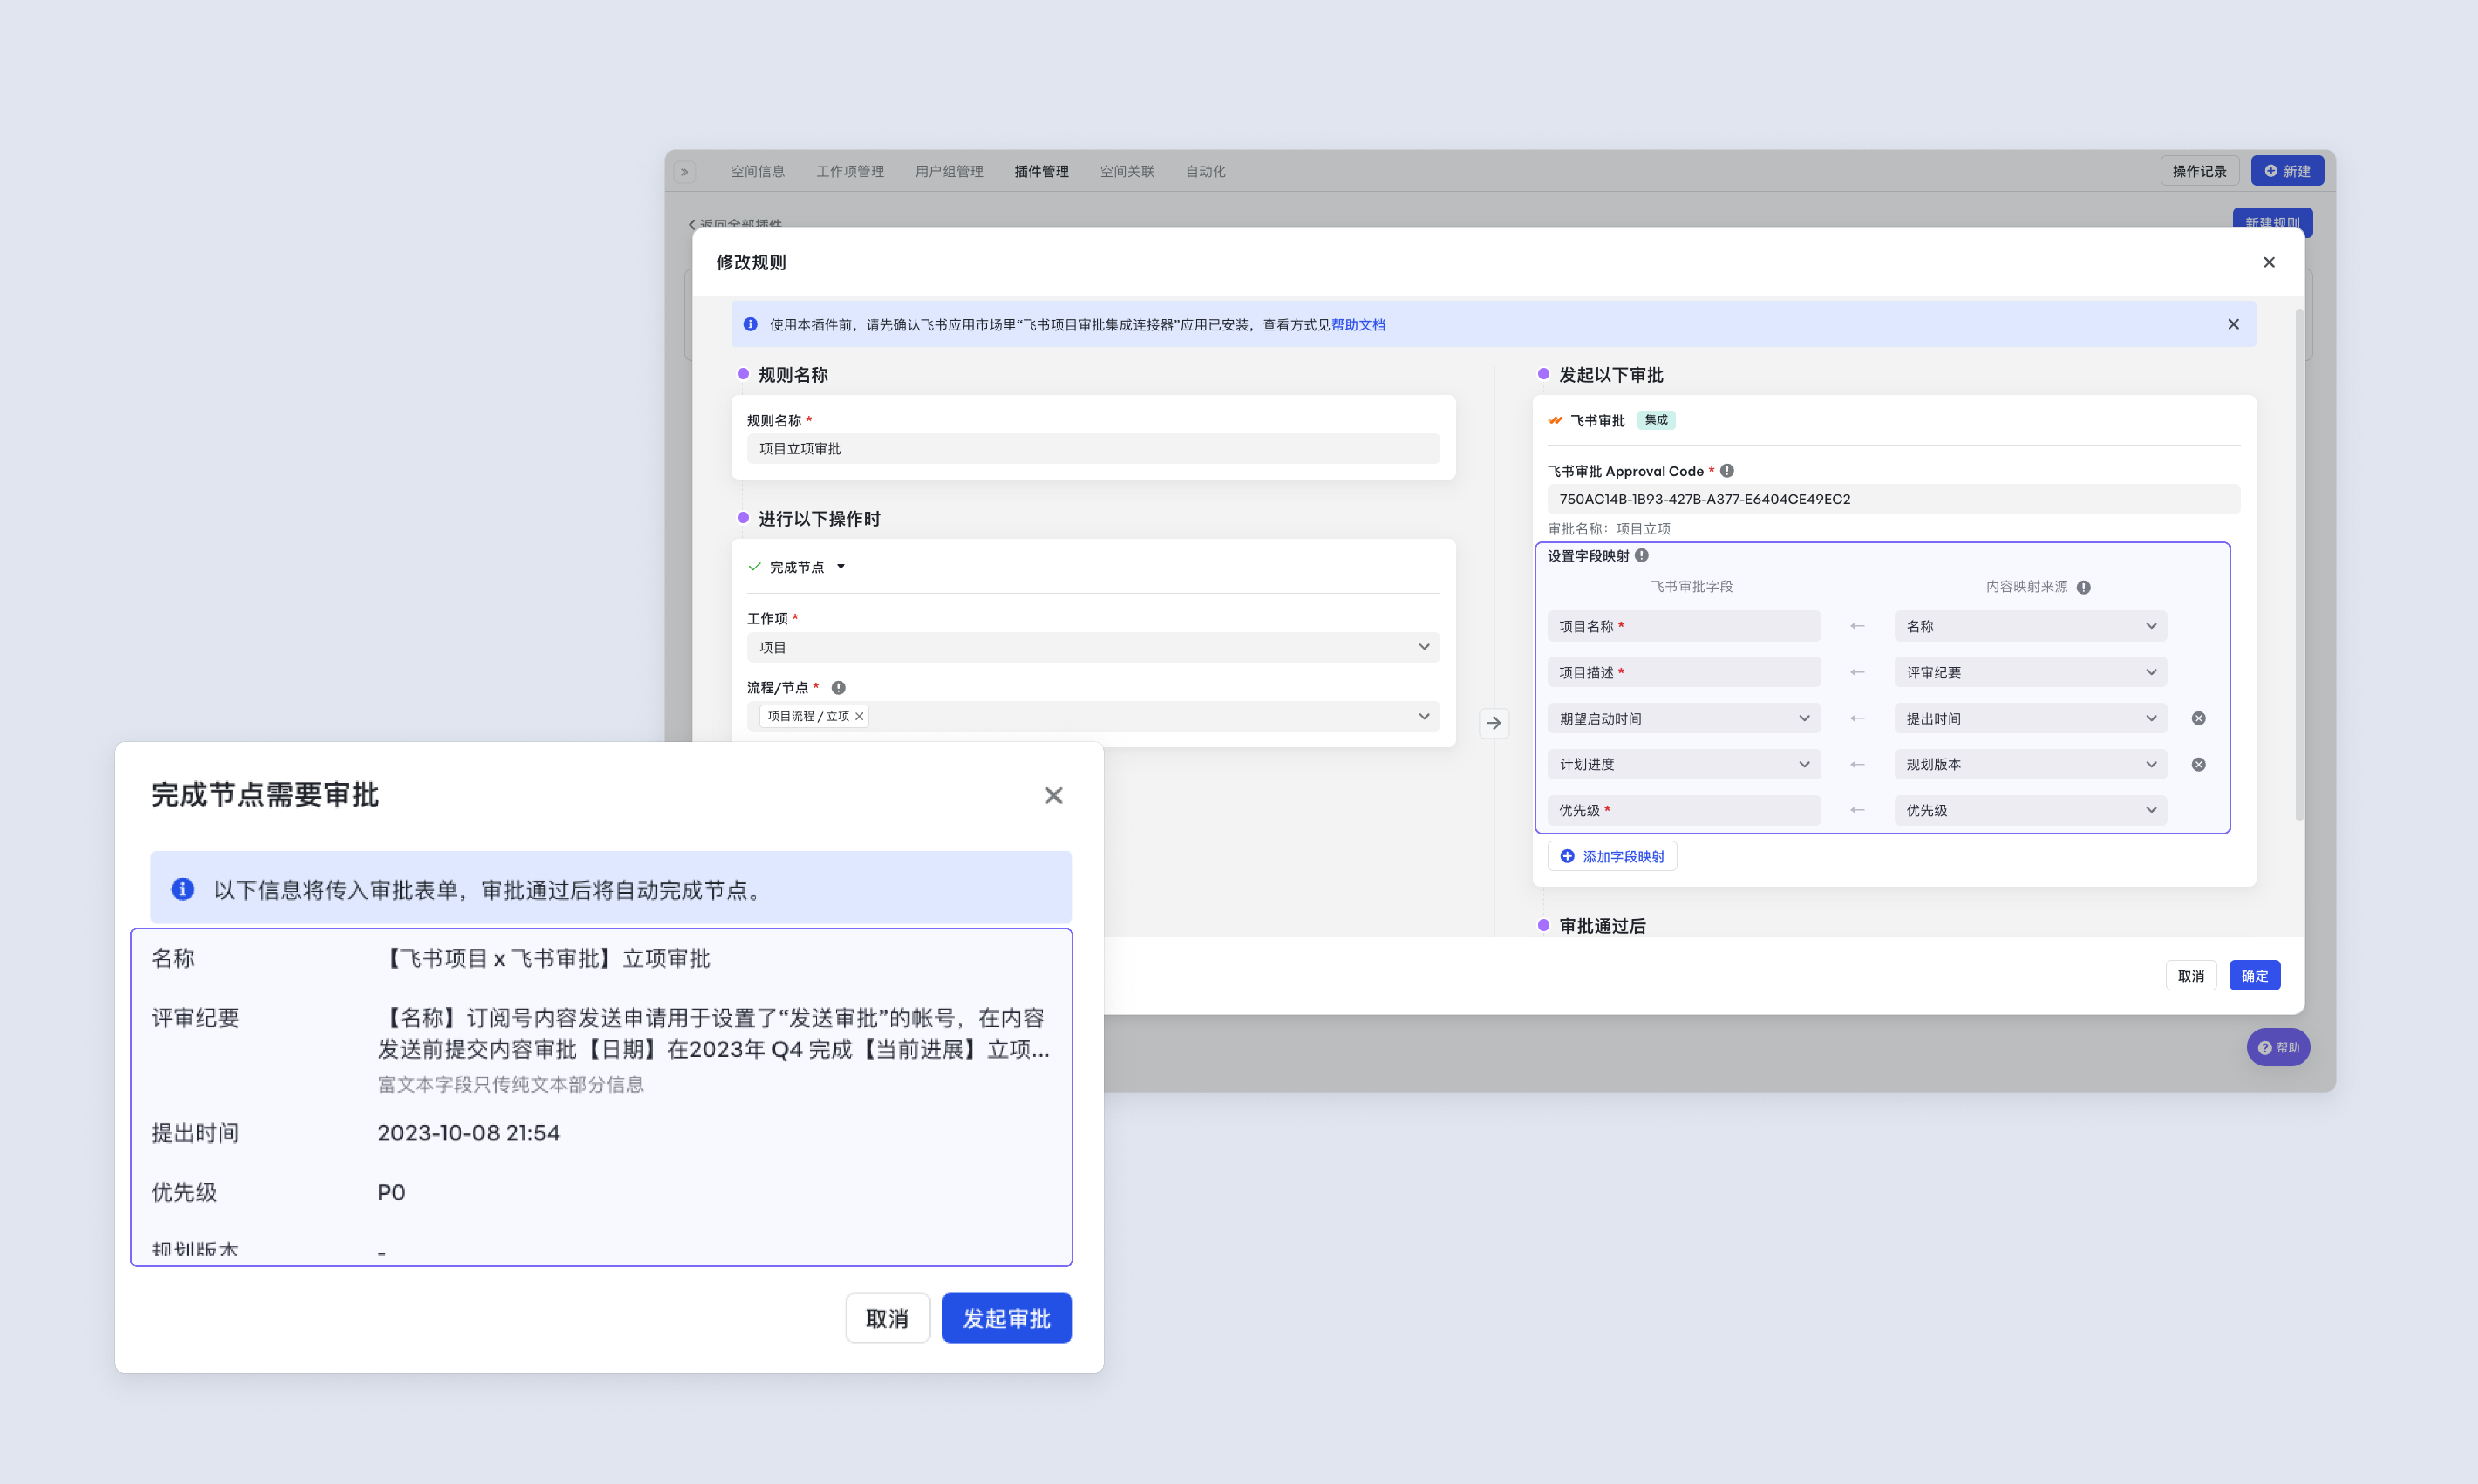Click the date value 2023-10-08 21:54
Image resolution: width=2478 pixels, height=1484 pixels.
coord(468,1133)
